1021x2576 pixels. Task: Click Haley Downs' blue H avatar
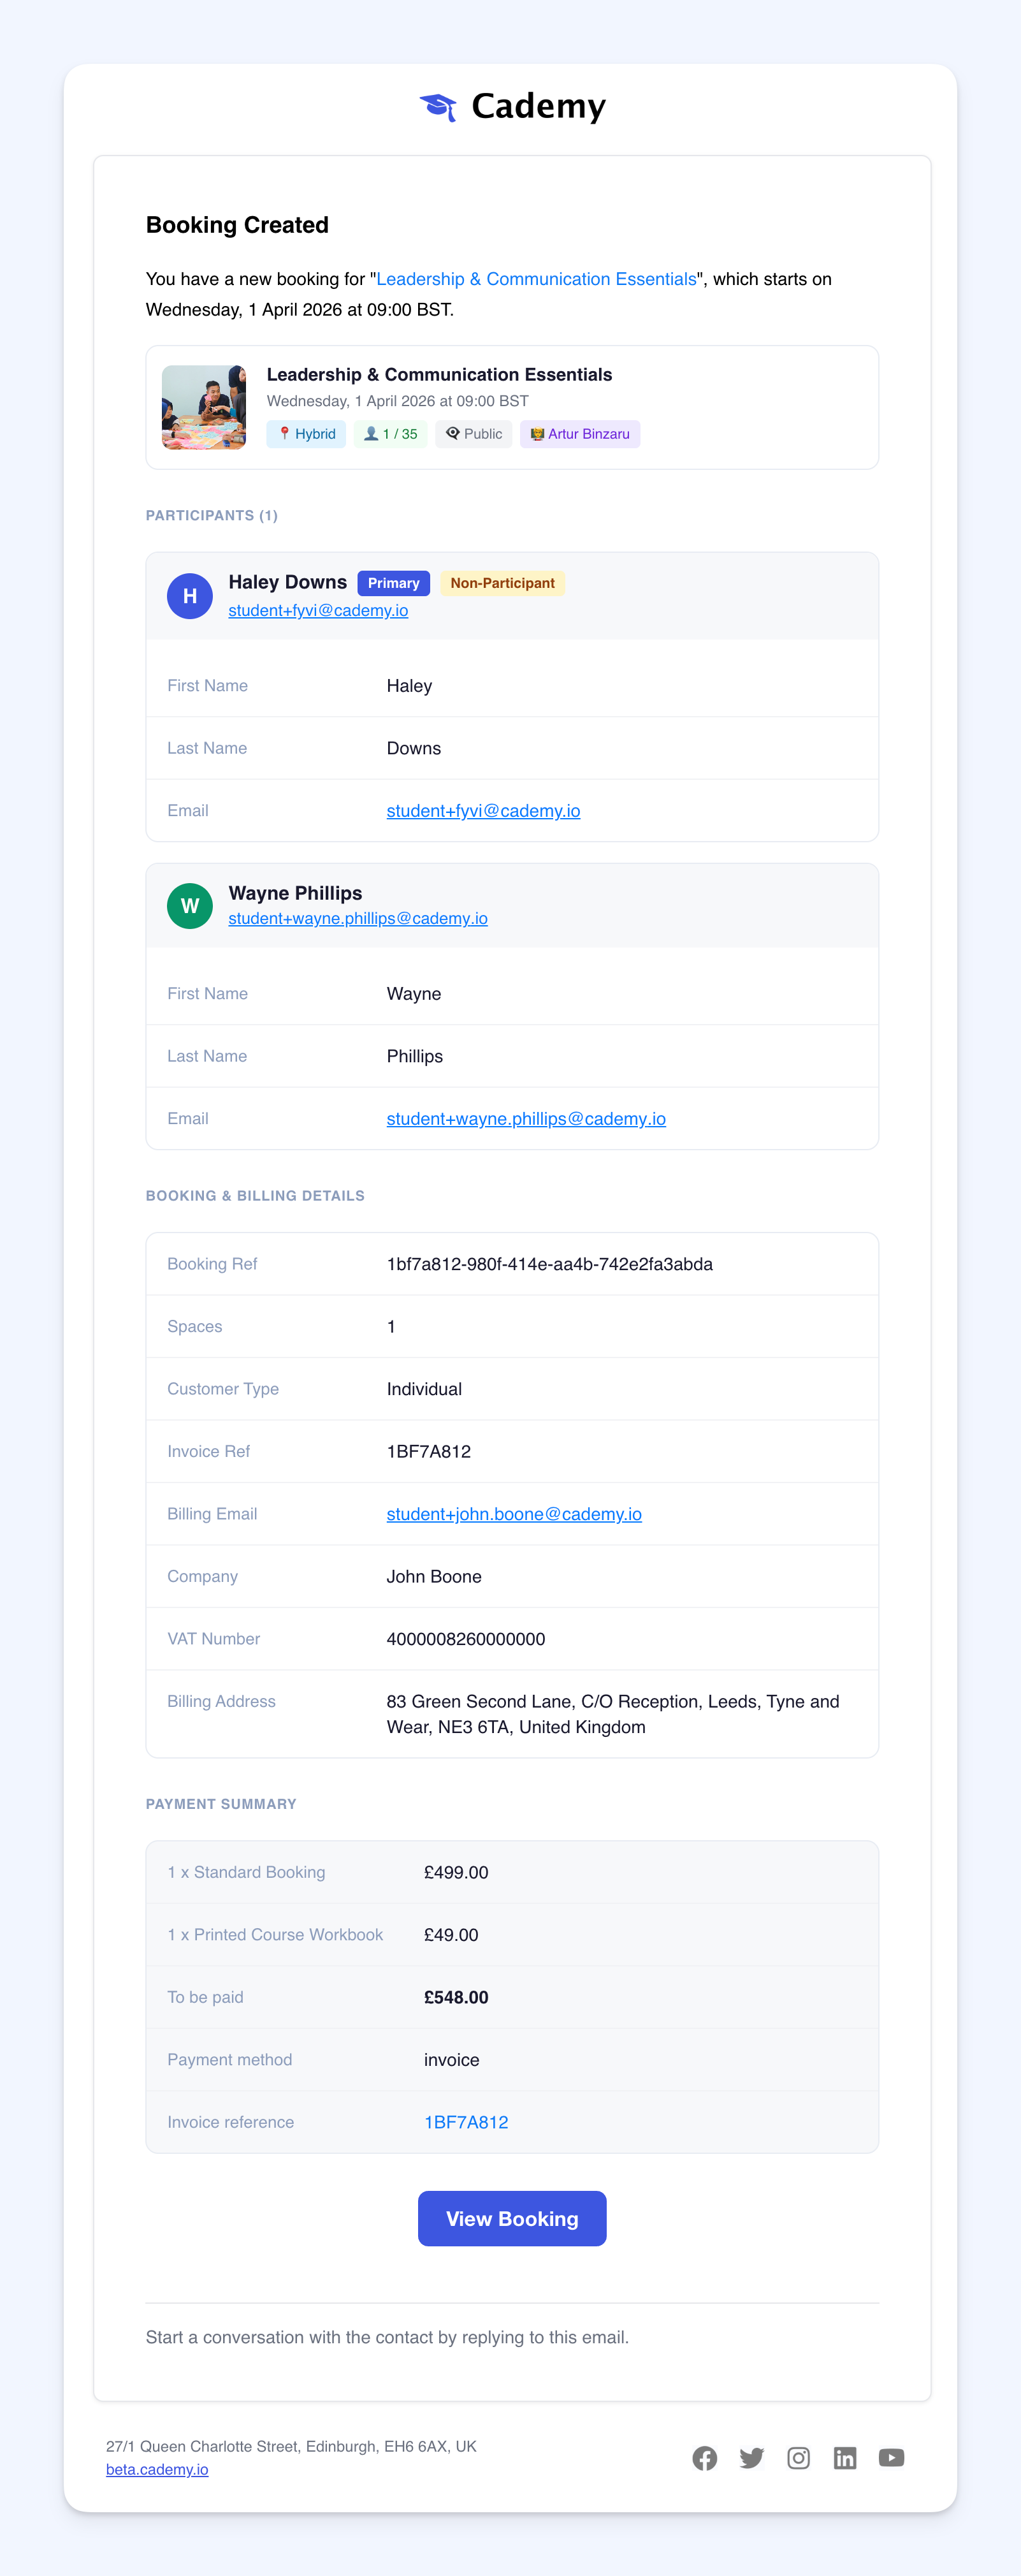pyautogui.click(x=190, y=596)
